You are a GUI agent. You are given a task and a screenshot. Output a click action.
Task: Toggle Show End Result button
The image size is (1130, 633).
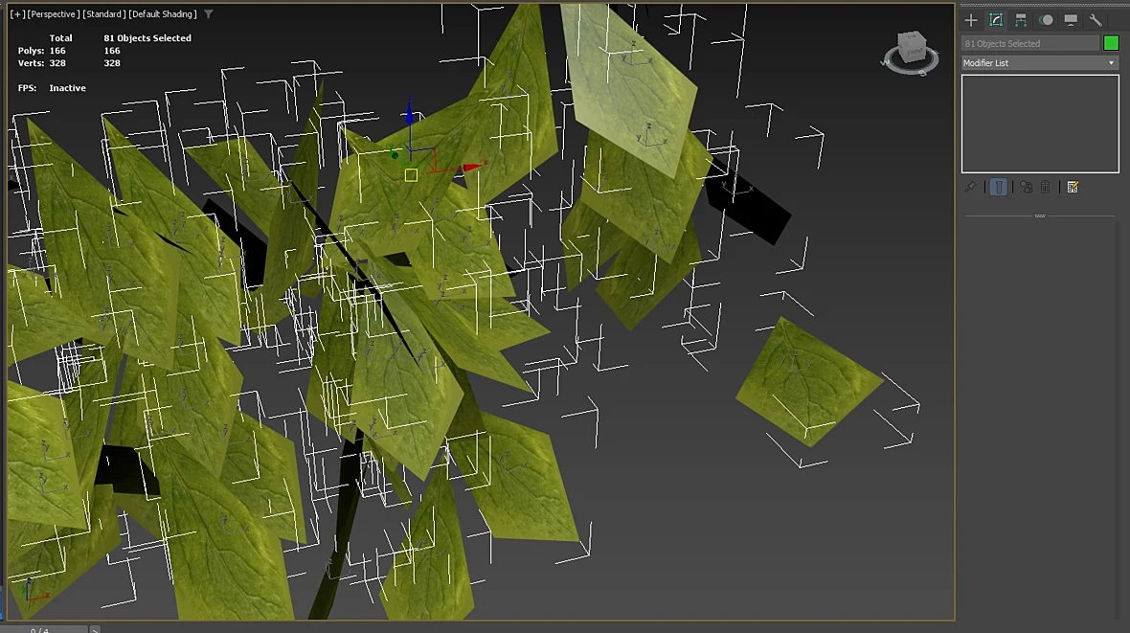tap(998, 188)
